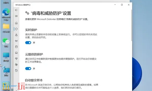Maximize the Windows 安全中心 window

pyautogui.click(x=122, y=5)
